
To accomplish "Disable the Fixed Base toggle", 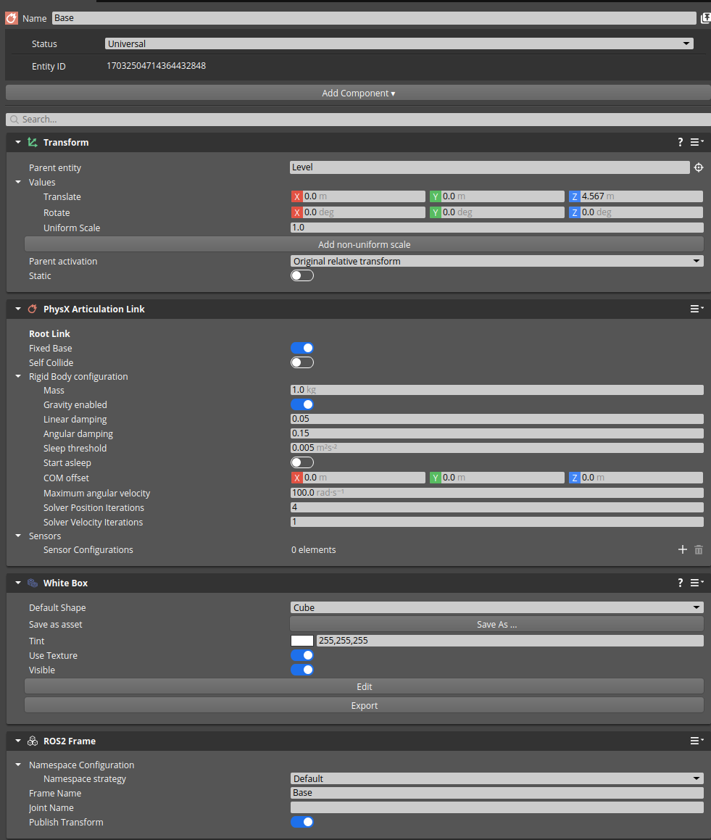I will tap(302, 348).
